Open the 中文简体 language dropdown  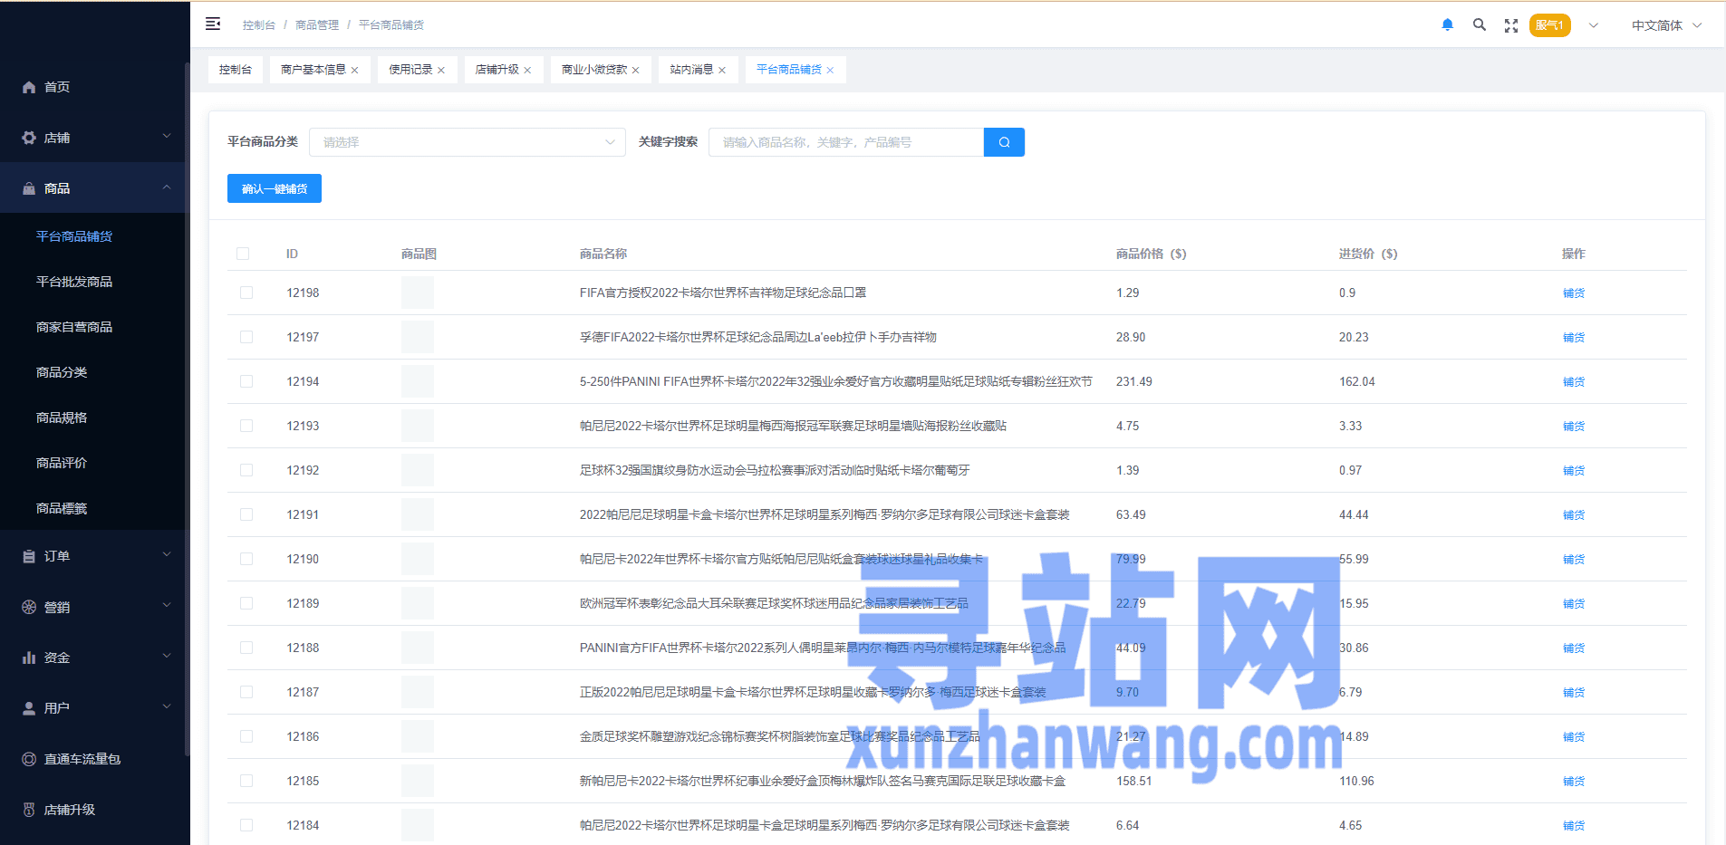point(1665,25)
